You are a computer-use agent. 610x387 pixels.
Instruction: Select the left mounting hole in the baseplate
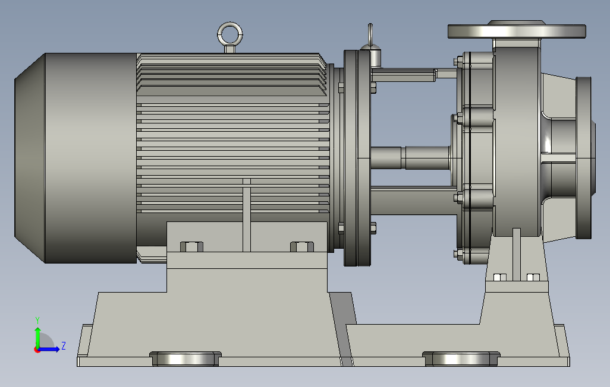coord(185,359)
